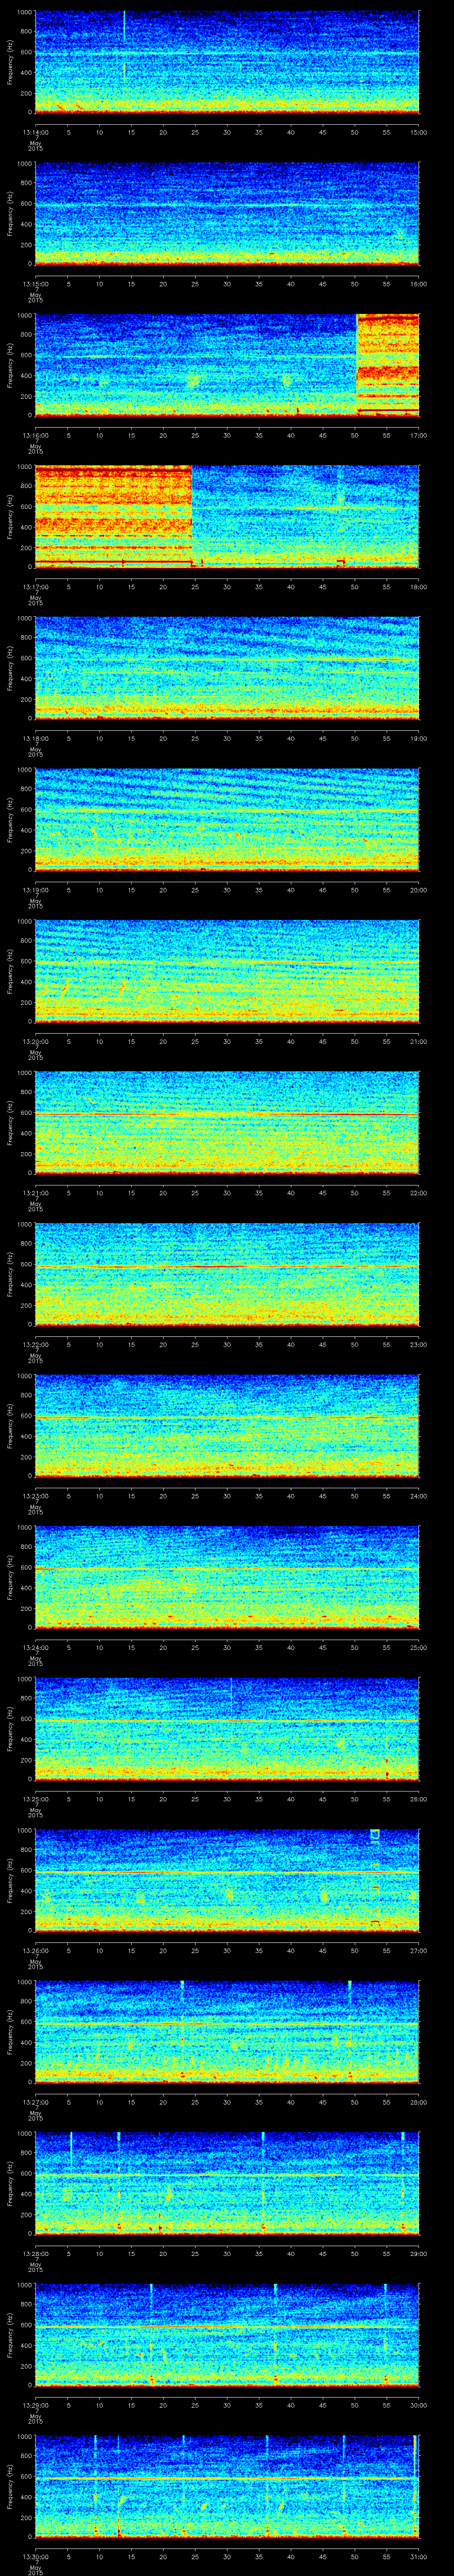The width and height of the screenshot is (454, 2576).
Task: Select the spectrogram panel starting at 13:18:00
Action: pyautogui.click(x=227, y=668)
